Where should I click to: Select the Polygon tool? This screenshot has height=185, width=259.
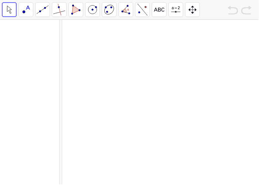(76, 10)
